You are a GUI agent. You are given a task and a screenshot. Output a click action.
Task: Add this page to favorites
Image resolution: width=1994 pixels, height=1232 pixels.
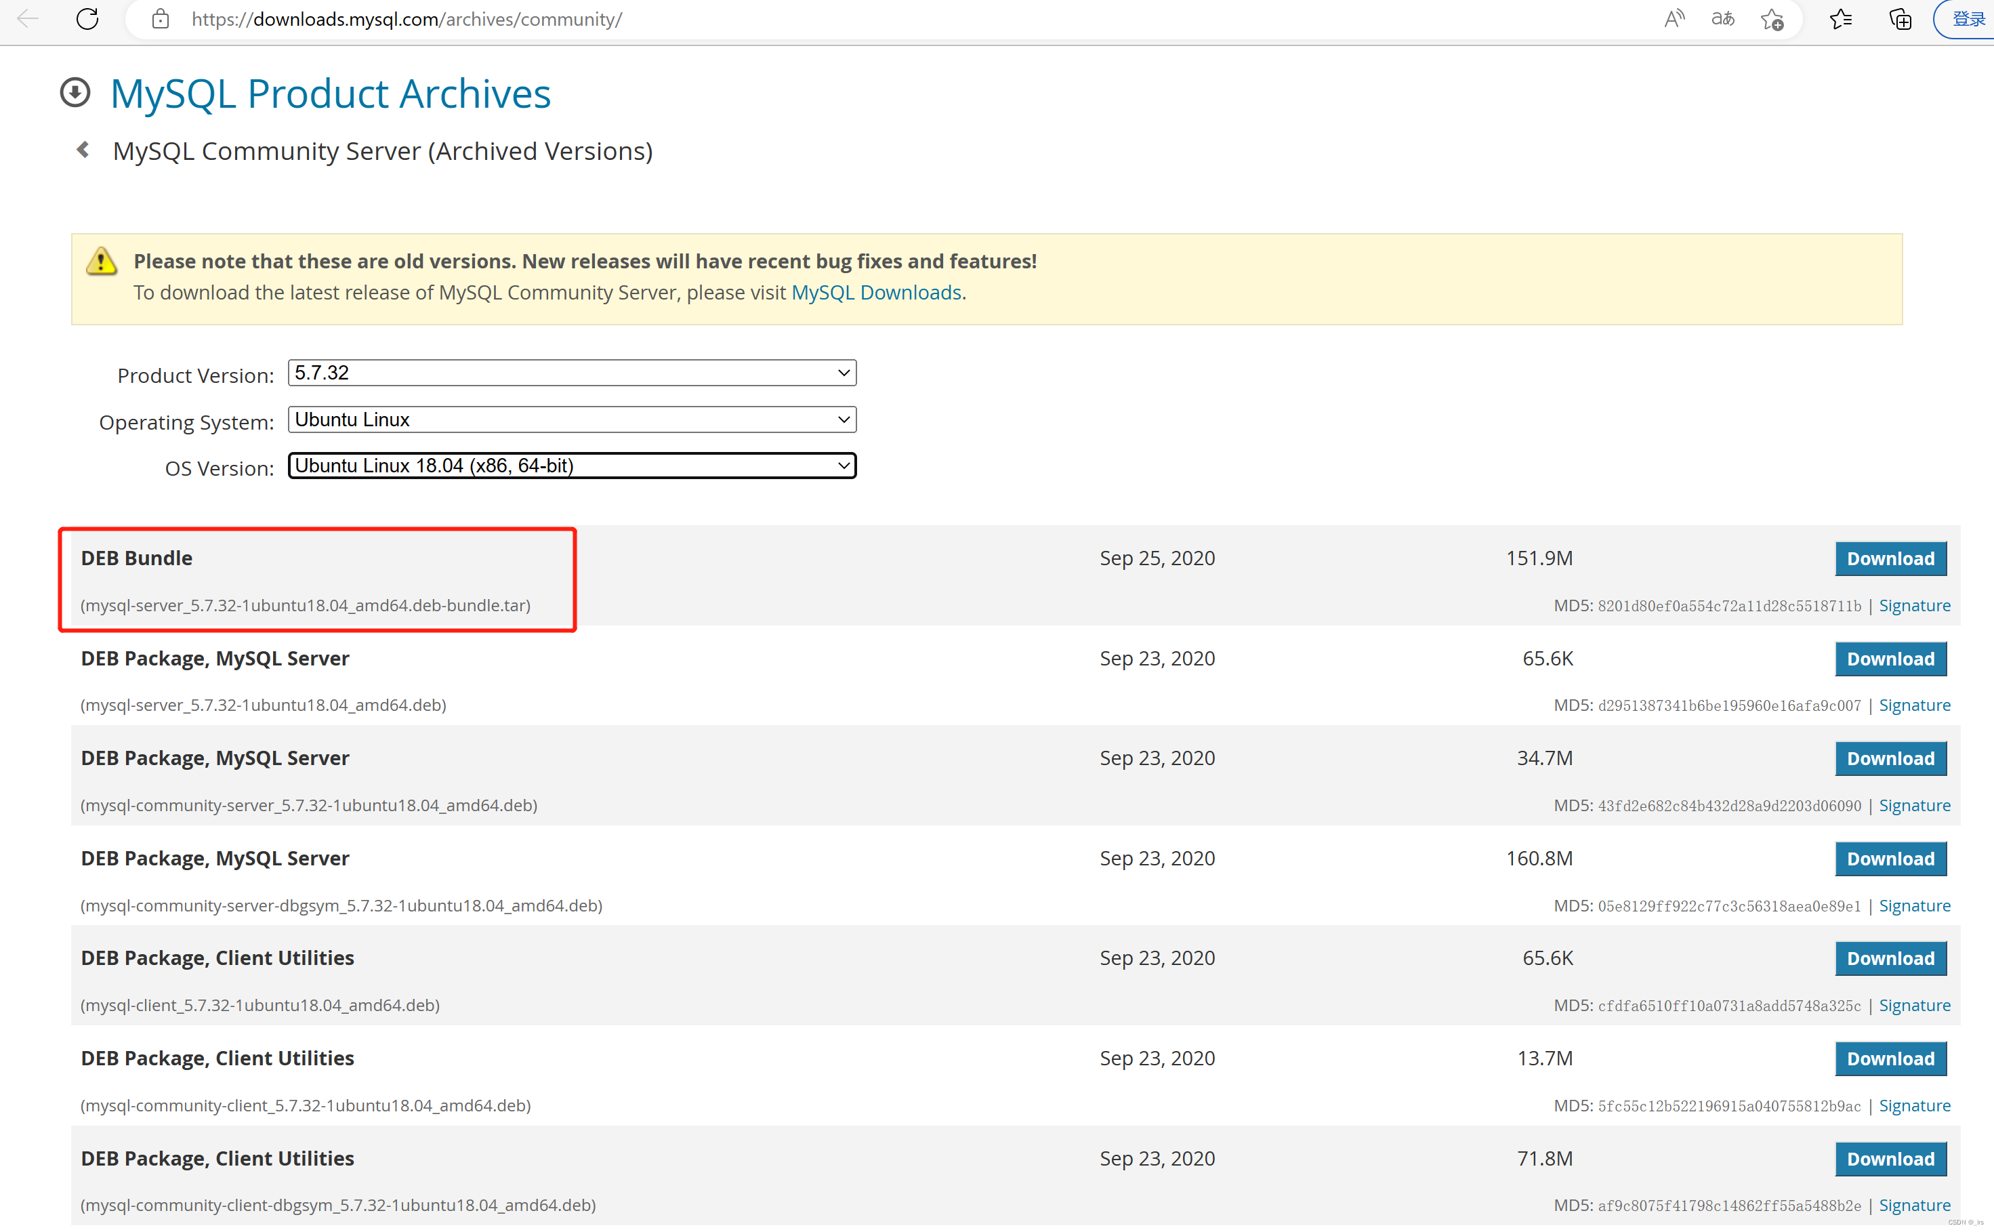coord(1772,19)
